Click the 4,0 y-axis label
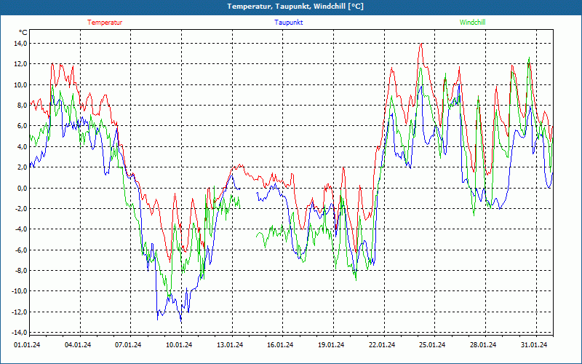582x364 pixels. 22,147
